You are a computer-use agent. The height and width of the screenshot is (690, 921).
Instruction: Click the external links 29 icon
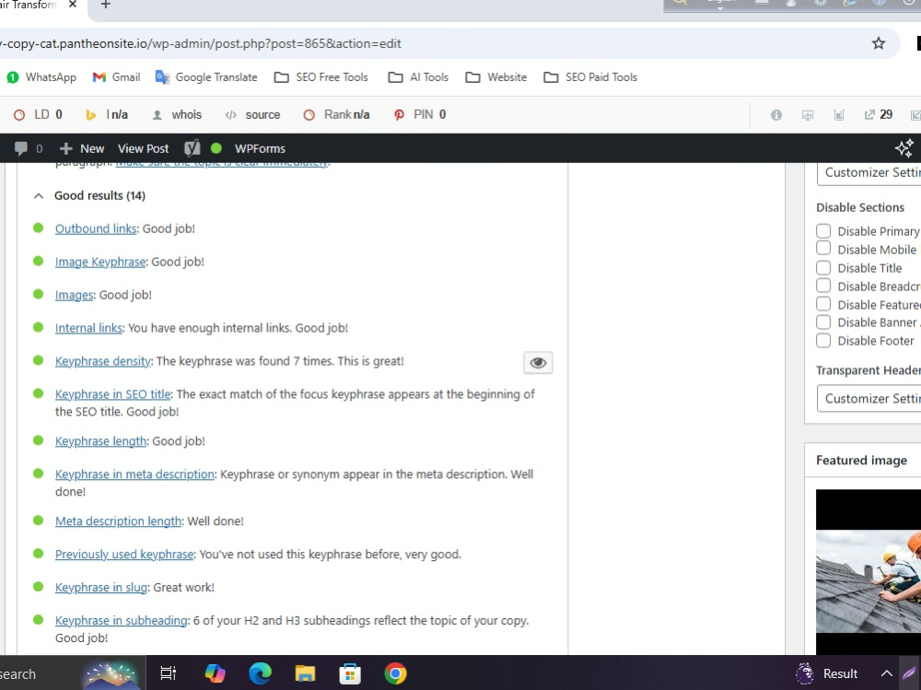click(878, 114)
